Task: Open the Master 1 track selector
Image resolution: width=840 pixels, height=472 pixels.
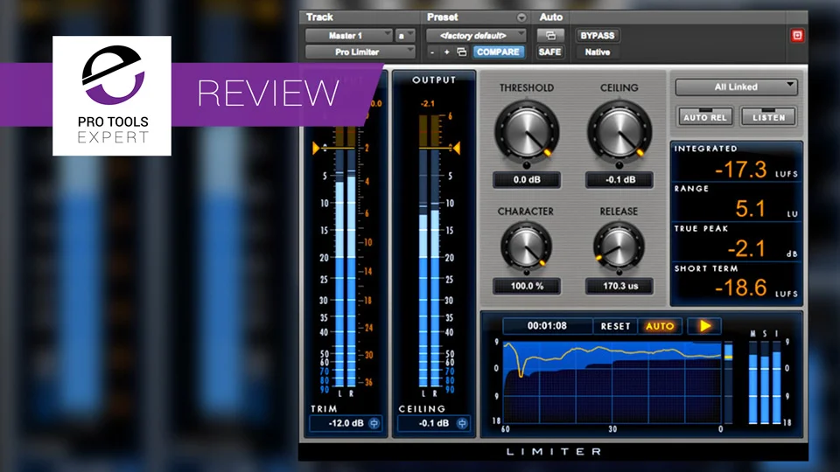Action: 349,35
